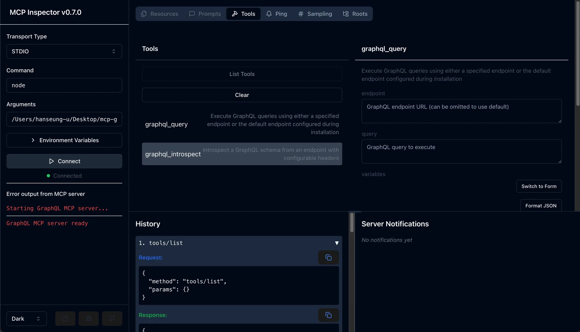Switch to the Prompts tab
Image resolution: width=580 pixels, height=332 pixels.
click(205, 14)
